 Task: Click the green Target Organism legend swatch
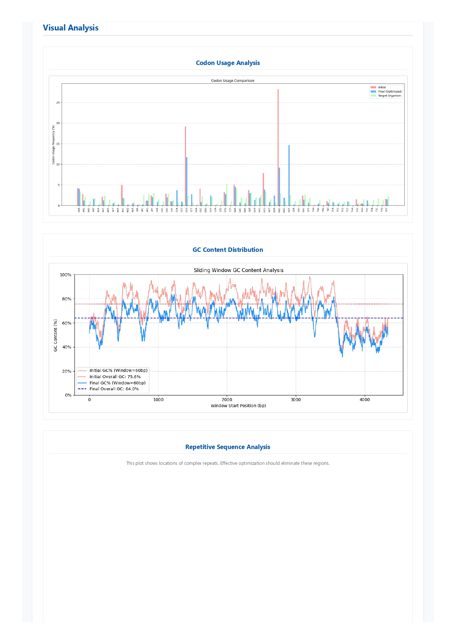tap(373, 95)
